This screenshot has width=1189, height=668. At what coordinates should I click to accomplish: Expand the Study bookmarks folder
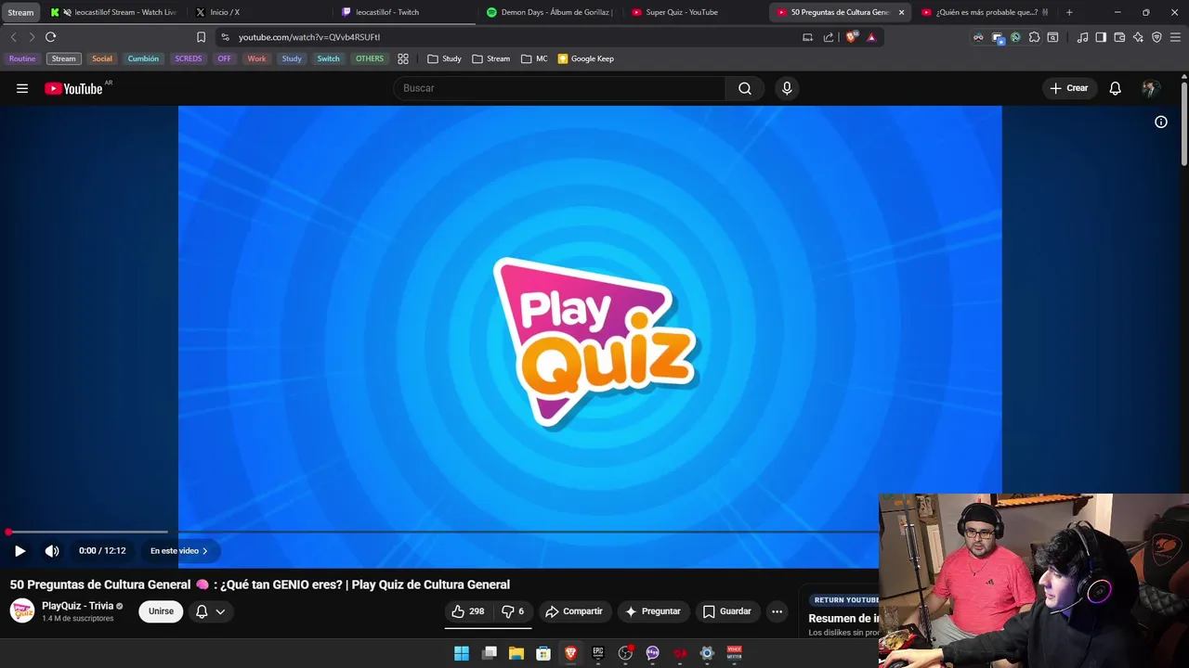[x=444, y=58]
